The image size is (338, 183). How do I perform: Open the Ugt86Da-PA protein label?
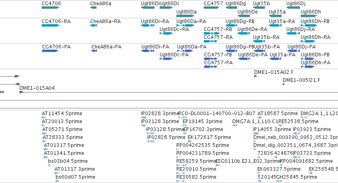click(x=192, y=47)
